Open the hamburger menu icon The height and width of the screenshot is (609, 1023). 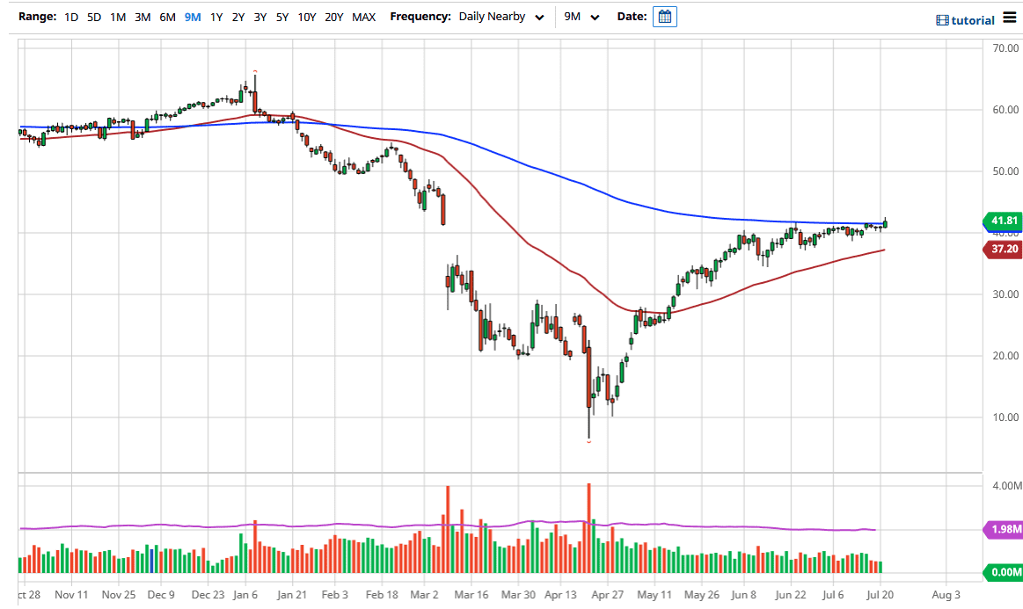(x=1009, y=17)
